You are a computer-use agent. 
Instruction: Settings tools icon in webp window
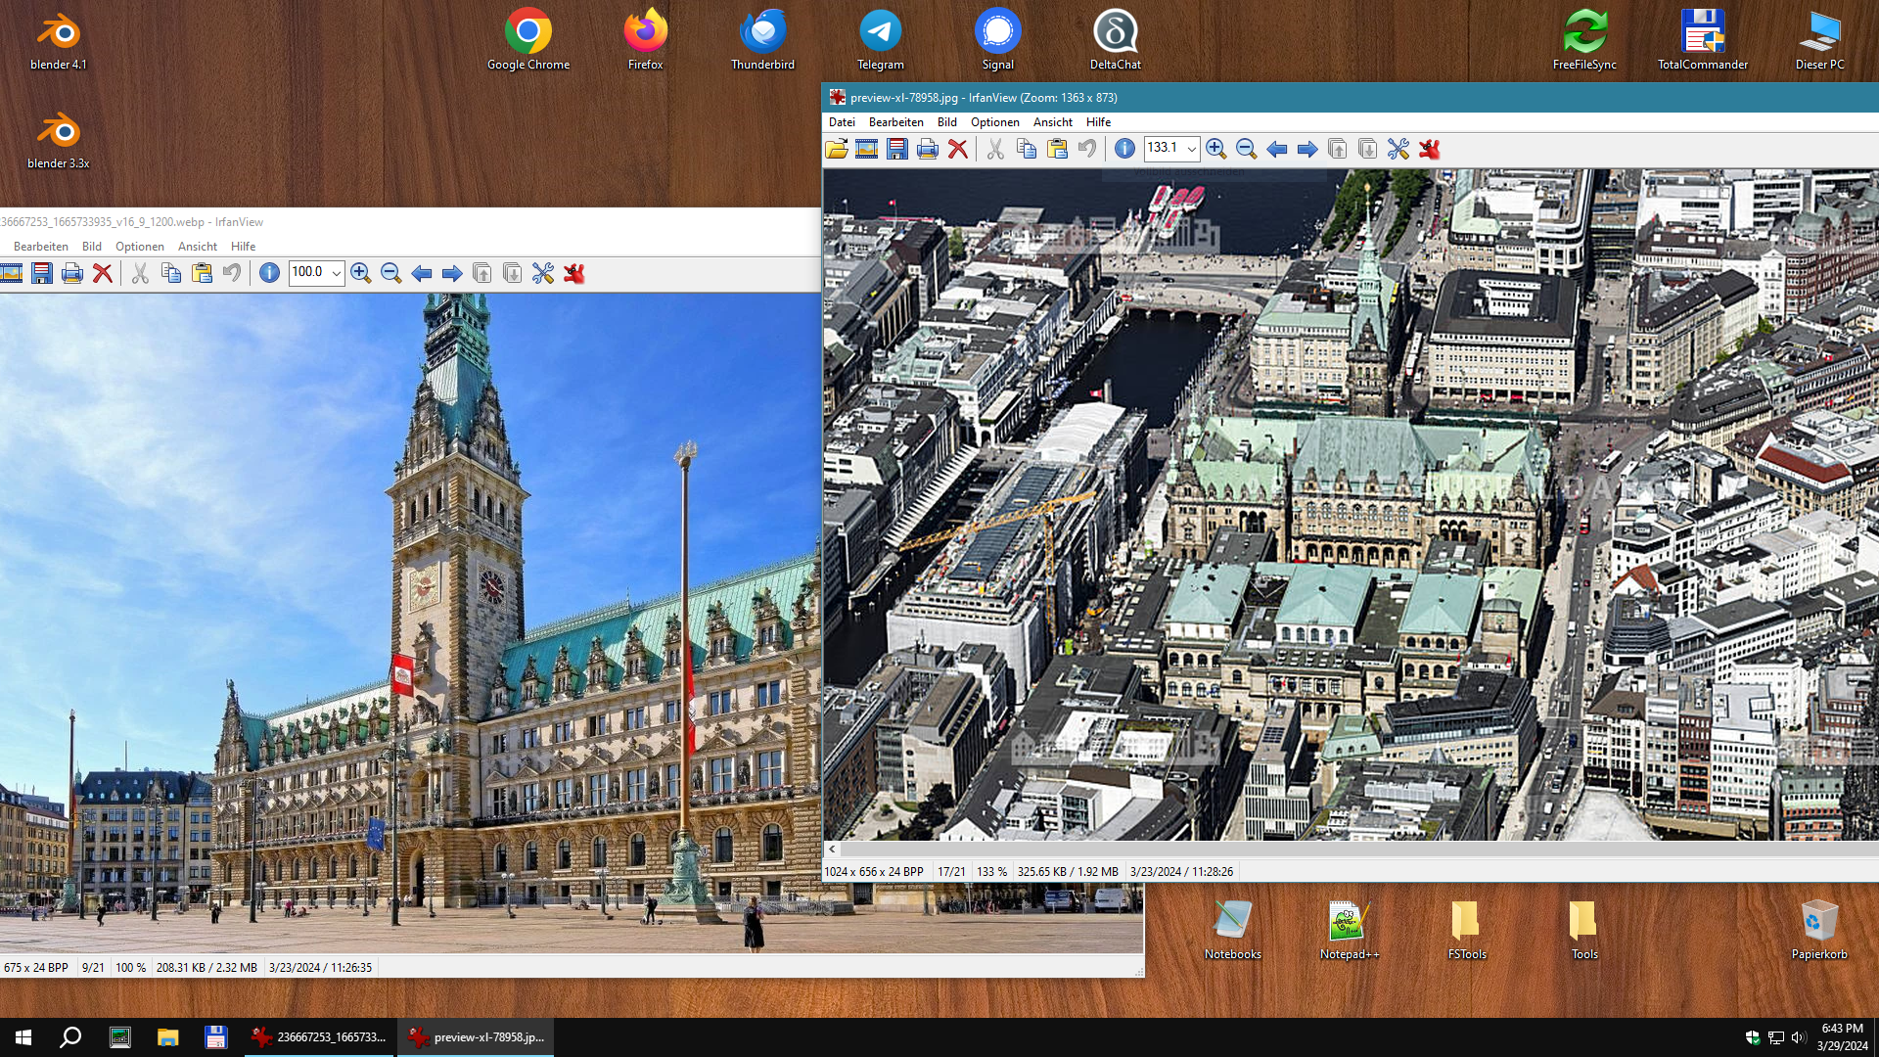(x=542, y=273)
